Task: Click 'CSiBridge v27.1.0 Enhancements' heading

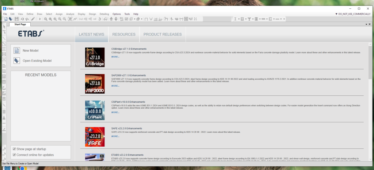Action: (x=129, y=49)
